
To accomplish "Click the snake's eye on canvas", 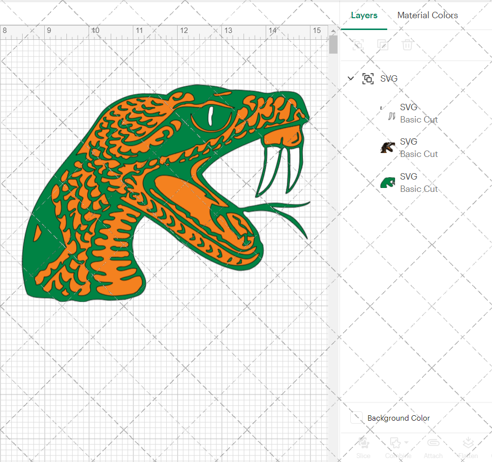I will [x=211, y=117].
